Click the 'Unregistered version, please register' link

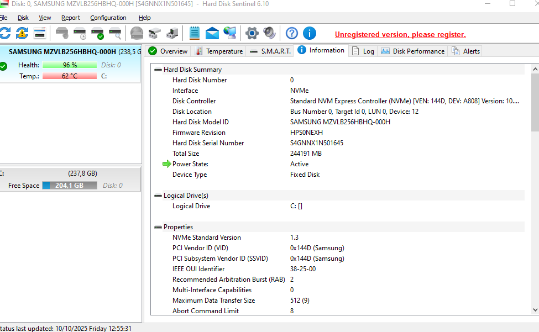[400, 34]
